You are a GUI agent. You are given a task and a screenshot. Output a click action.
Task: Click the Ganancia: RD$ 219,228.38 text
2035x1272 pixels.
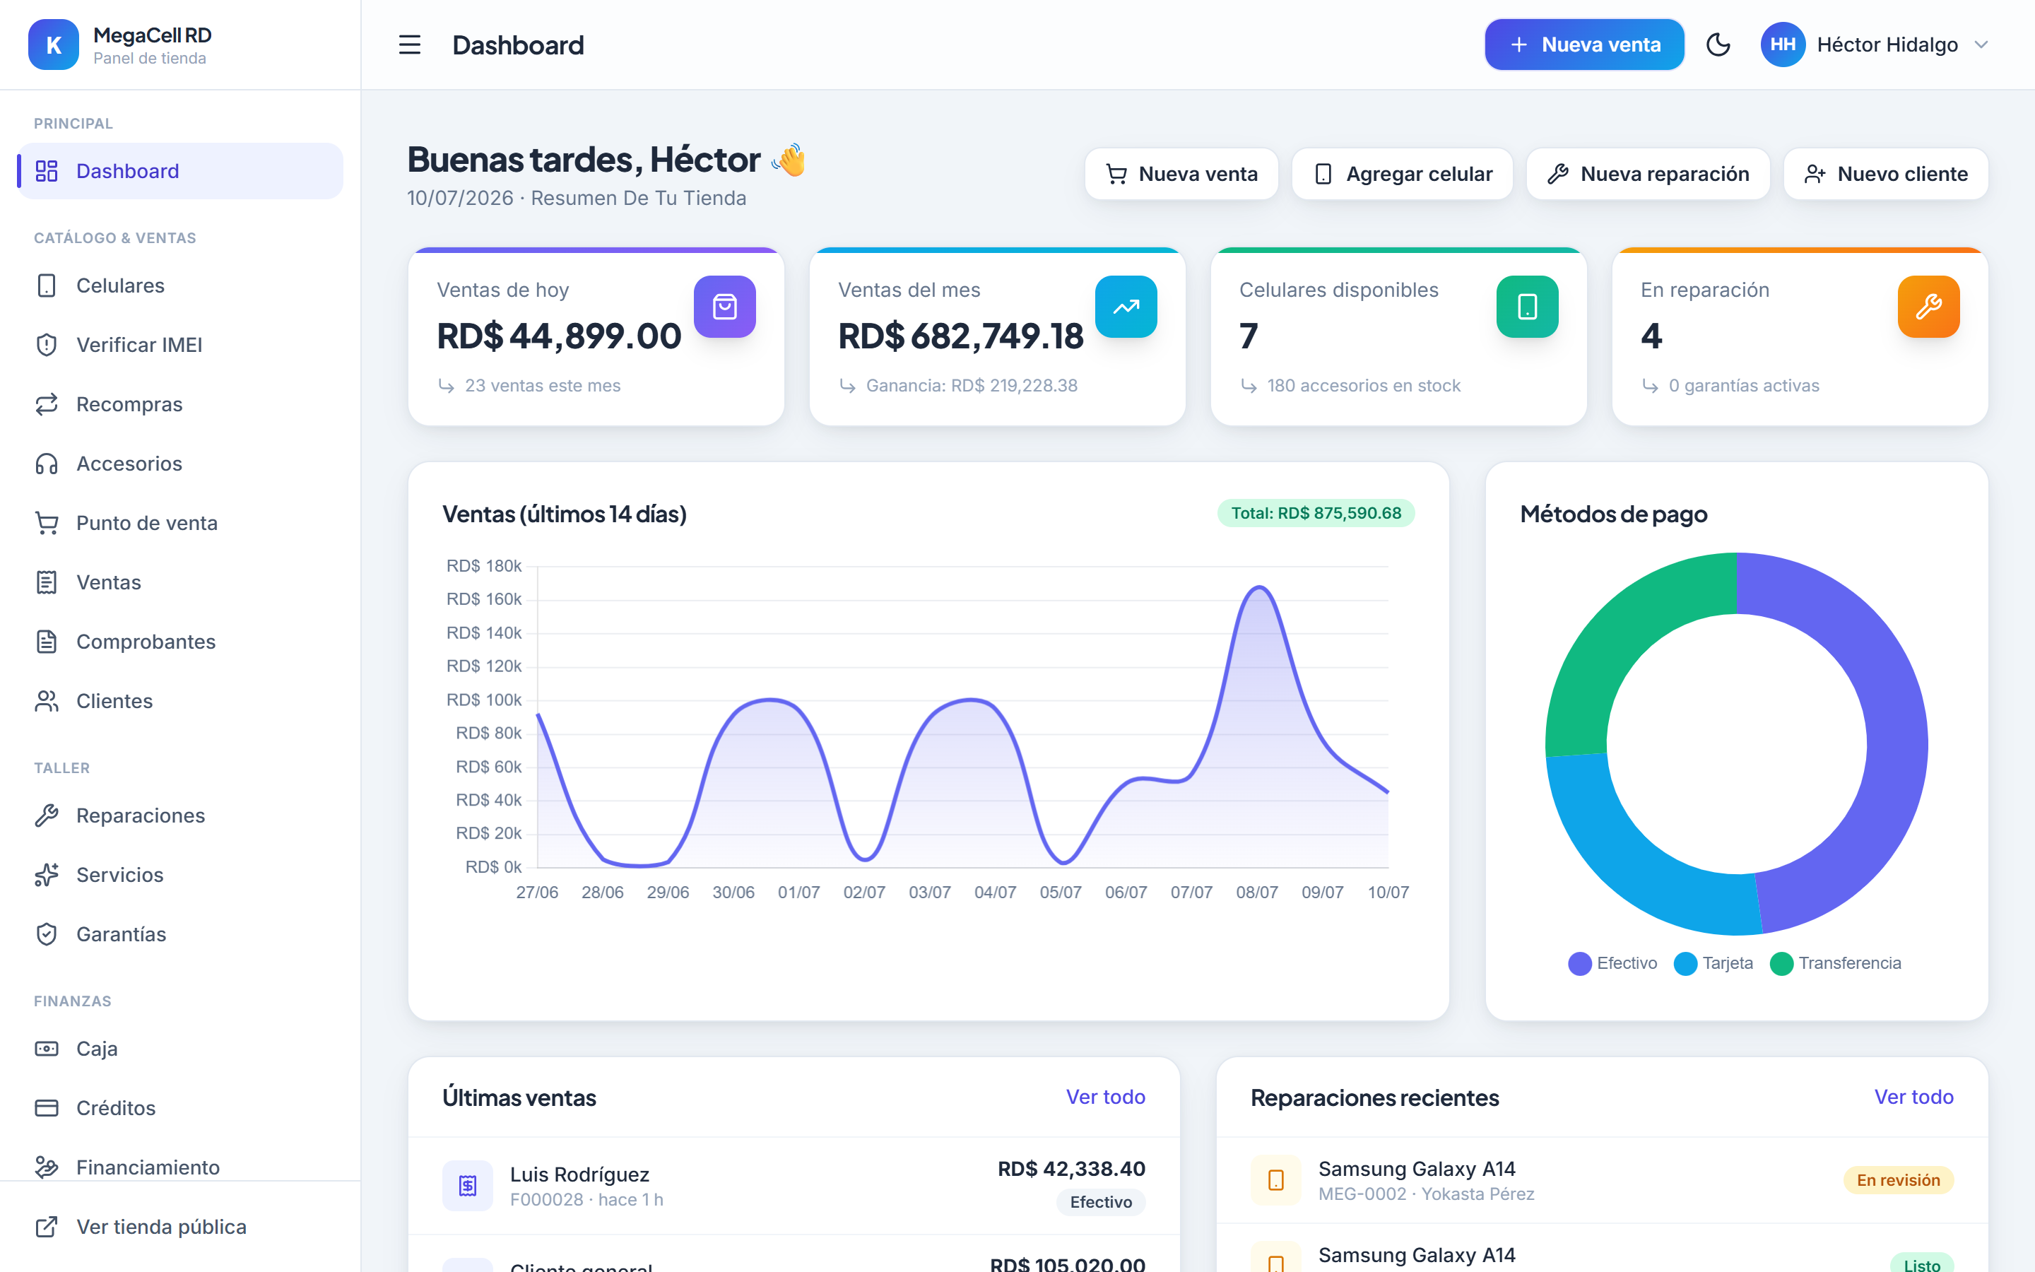click(972, 385)
